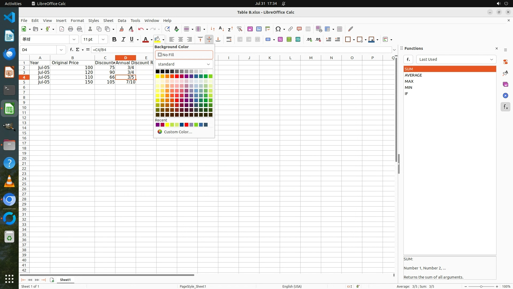Pick the bright red swatch in palette
Image resolution: width=513 pixels, height=289 pixels.
tap(177, 76)
